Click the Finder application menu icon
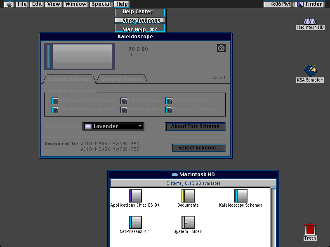Viewport: 330px width, 247px height. (300, 4)
